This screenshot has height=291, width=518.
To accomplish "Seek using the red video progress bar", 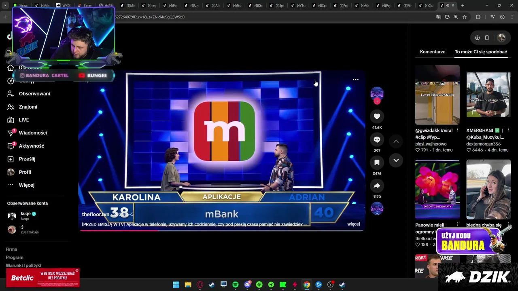I will point(221,230).
